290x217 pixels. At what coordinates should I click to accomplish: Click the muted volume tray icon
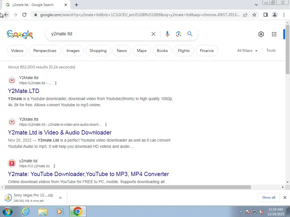261,212
